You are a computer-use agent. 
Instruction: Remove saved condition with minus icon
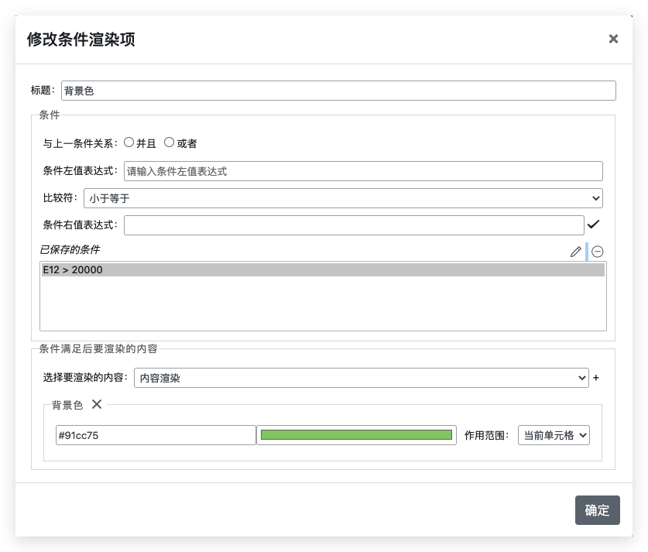(x=597, y=252)
